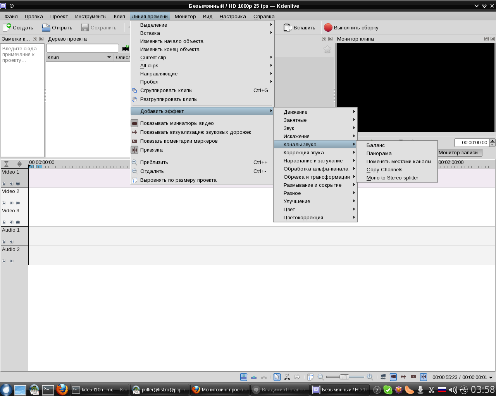This screenshot has height=396, width=496.
Task: Click the timeline ruler zone marker at start
Action: click(35, 167)
